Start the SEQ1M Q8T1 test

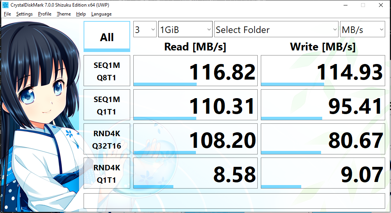point(107,71)
